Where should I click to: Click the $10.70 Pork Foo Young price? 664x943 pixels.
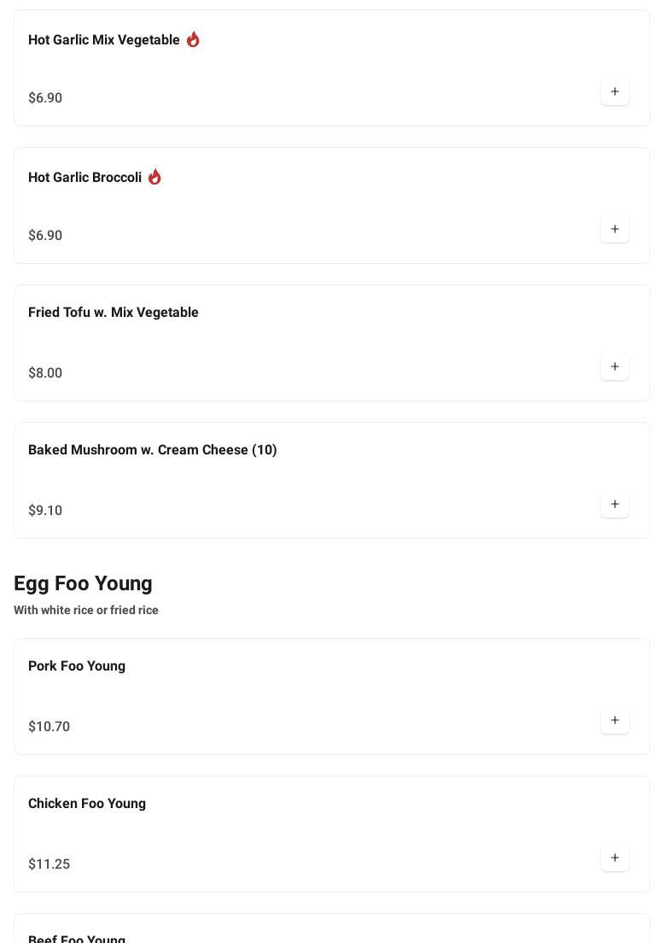50,727
